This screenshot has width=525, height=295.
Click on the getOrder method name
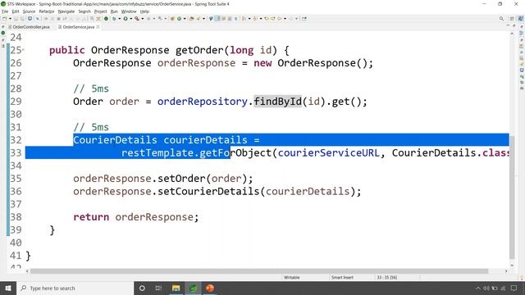pos(199,50)
